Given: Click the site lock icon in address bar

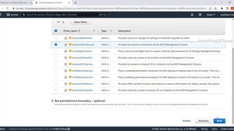Looking at the screenshot, I should click(14, 9).
